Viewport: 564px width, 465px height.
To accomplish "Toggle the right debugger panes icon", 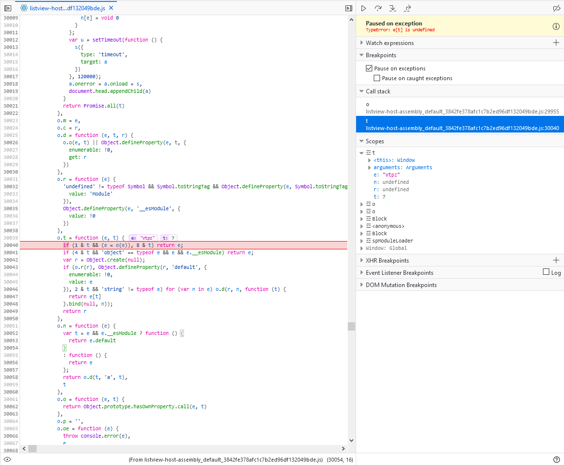I will point(349,8).
